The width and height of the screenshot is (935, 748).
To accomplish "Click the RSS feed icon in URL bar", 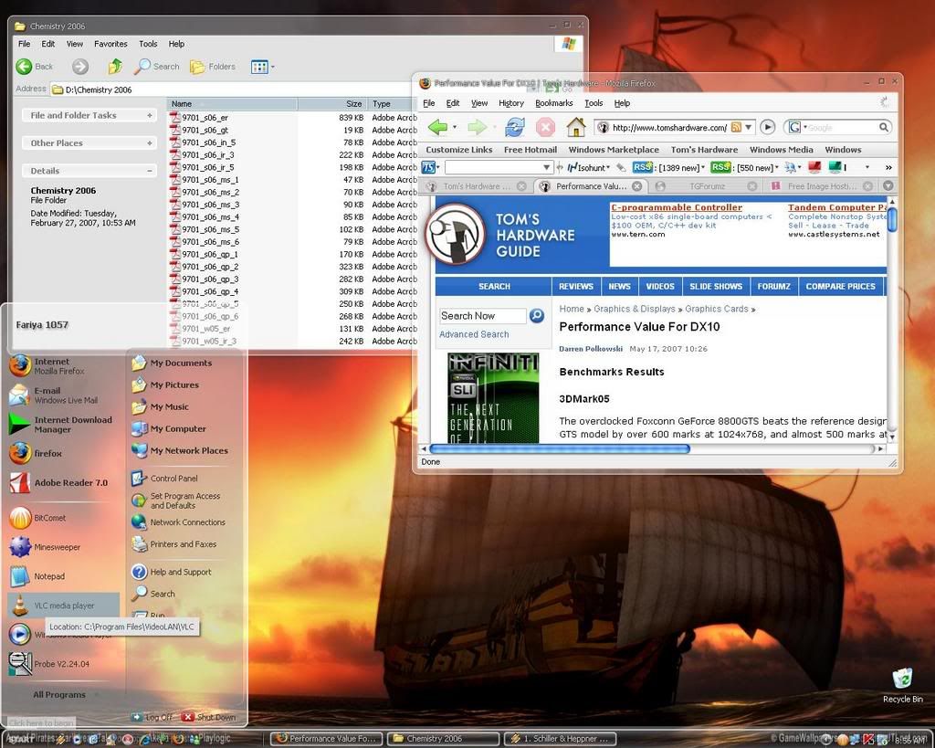I will tap(736, 127).
